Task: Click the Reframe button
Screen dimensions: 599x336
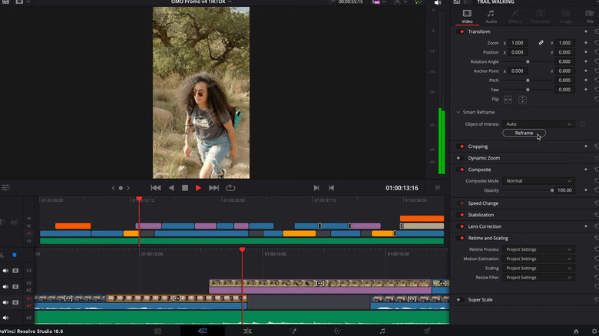Action: [x=524, y=133]
